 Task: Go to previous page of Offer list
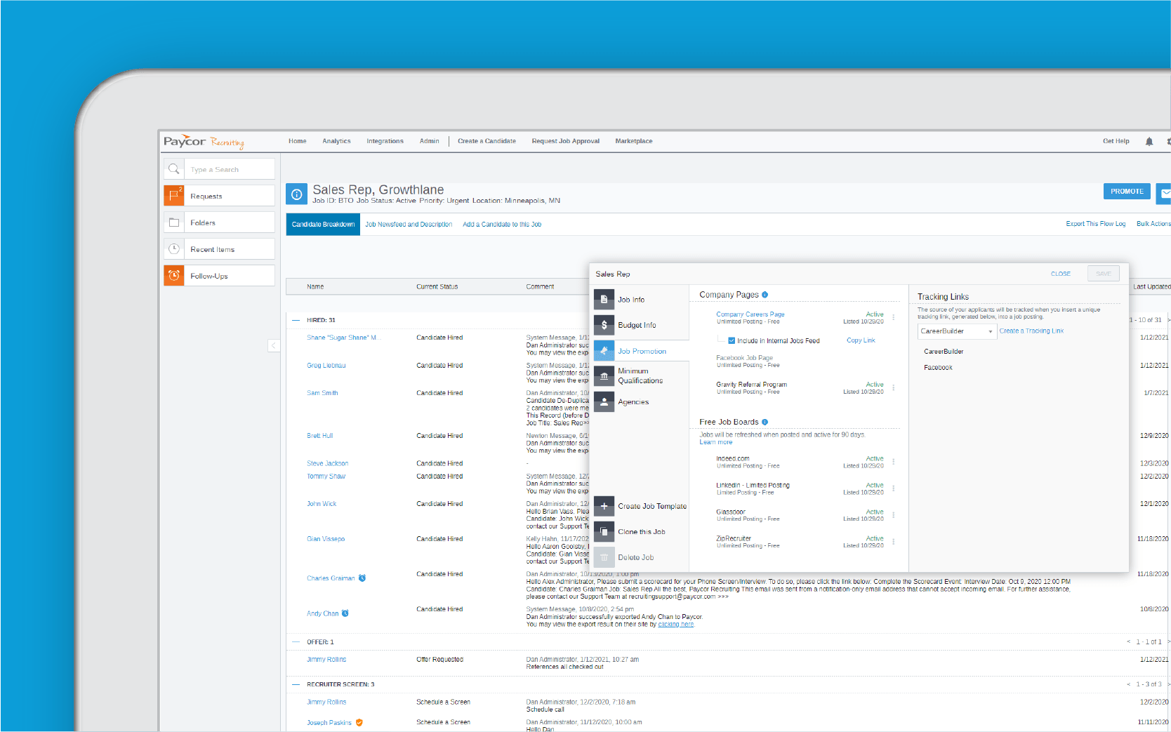[1129, 642]
